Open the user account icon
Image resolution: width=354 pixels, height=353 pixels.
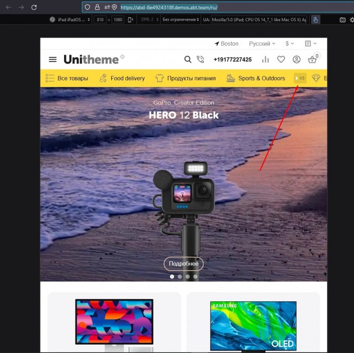[297, 59]
